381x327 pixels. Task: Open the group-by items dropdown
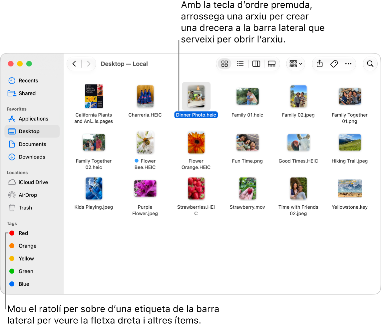[x=295, y=64]
